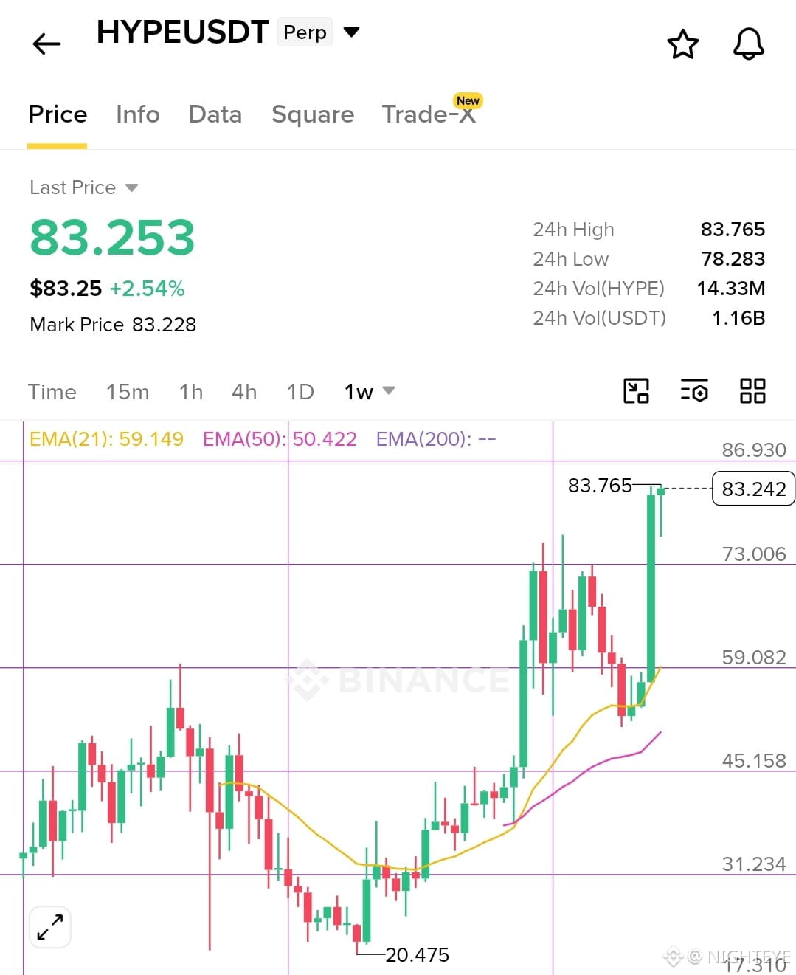This screenshot has width=796, height=975.
Task: Open the Square tab
Action: (x=313, y=114)
